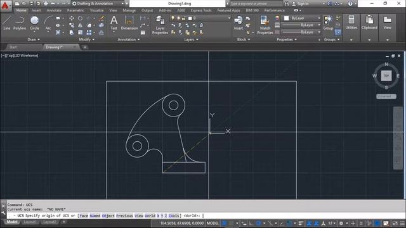
Task: Open the Manage ribbon tab
Action: 129,10
